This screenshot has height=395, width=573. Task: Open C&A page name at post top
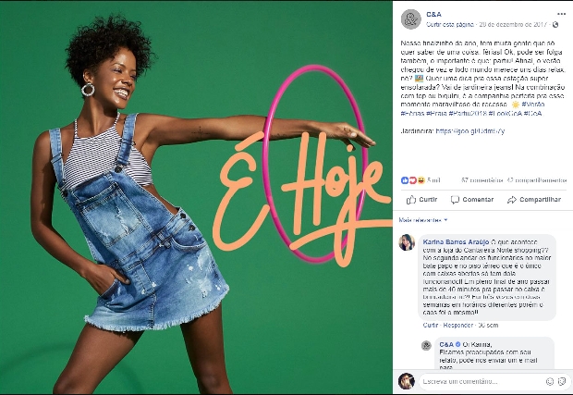pyautogui.click(x=433, y=14)
